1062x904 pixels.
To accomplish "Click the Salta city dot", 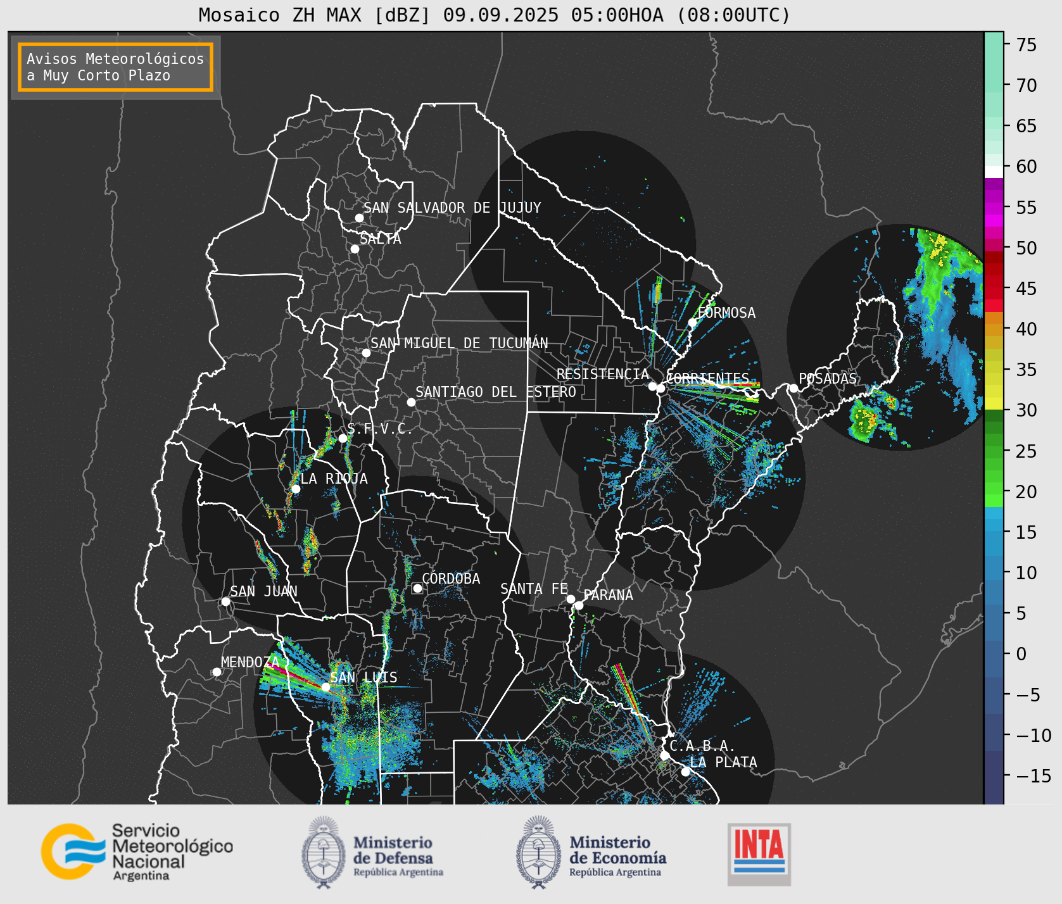I will point(355,249).
